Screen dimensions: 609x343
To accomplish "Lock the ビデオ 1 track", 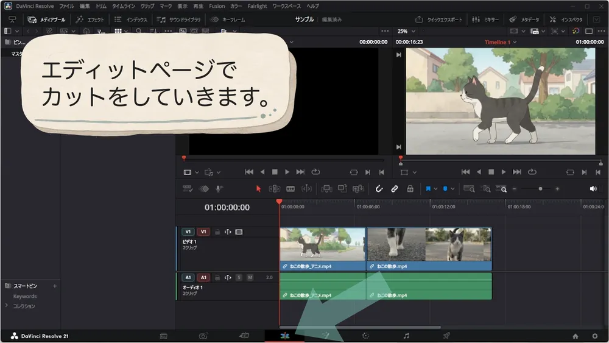I will [x=217, y=232].
